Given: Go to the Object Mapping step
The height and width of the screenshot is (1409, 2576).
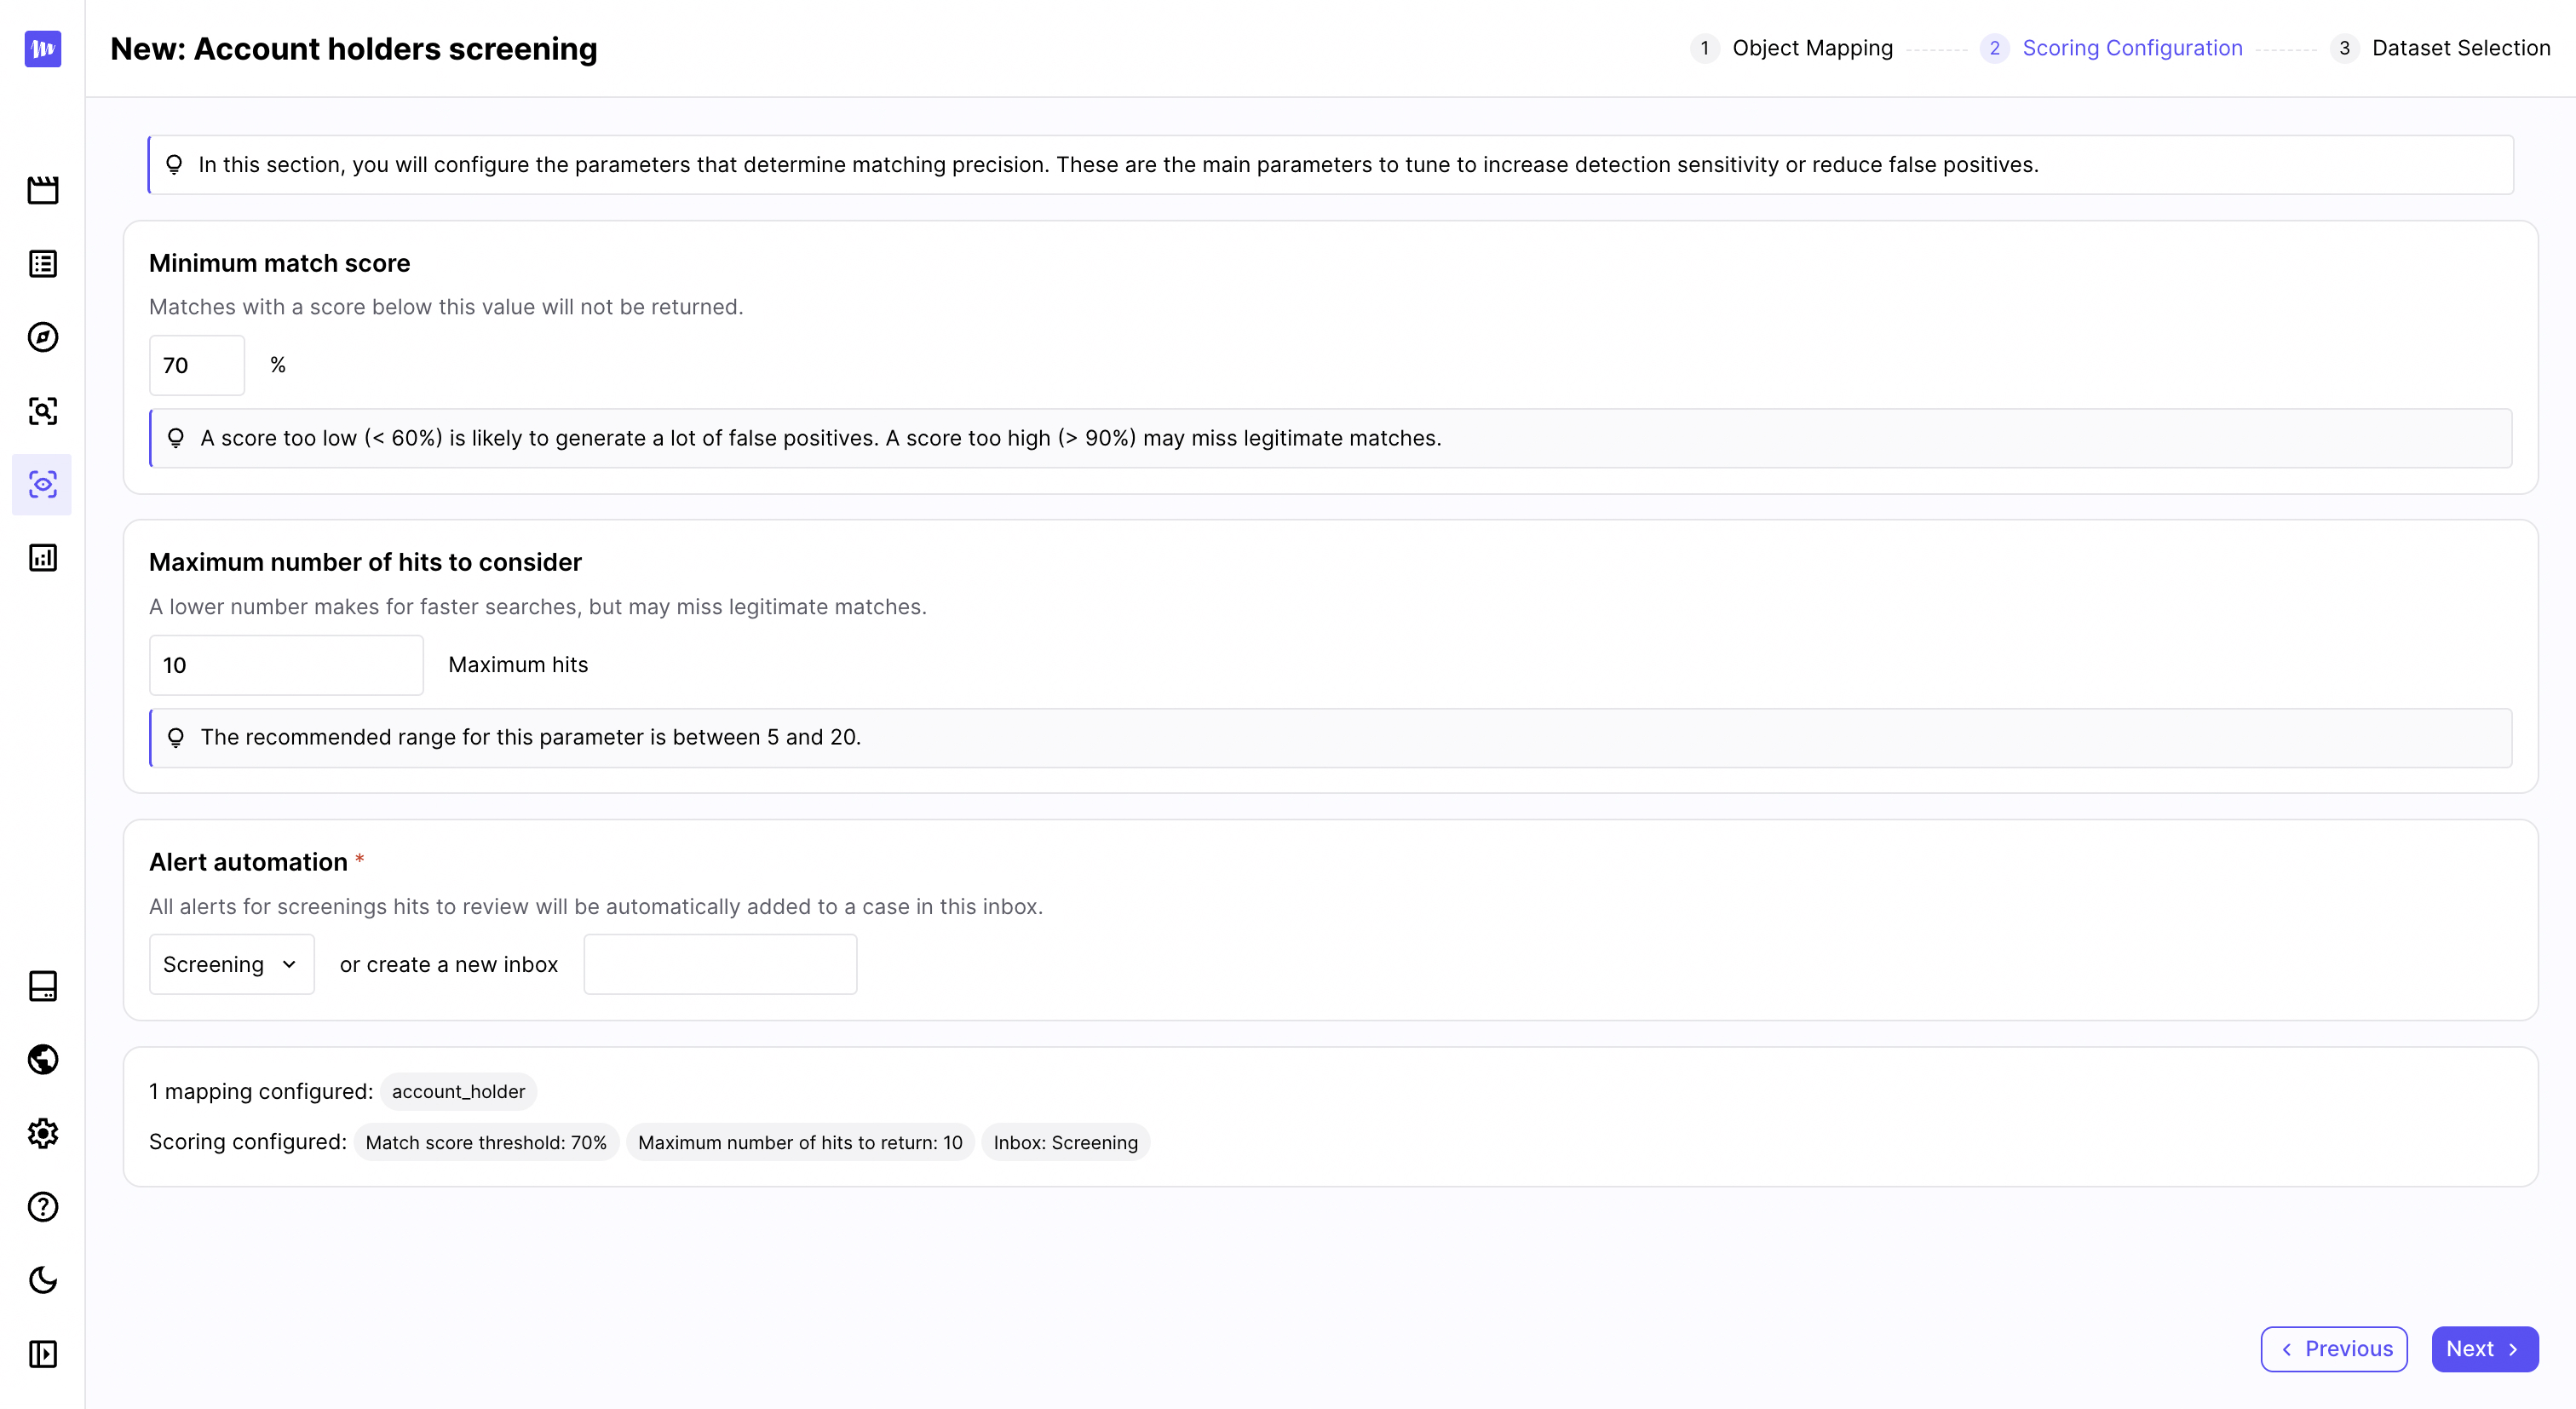Looking at the screenshot, I should coord(1811,48).
